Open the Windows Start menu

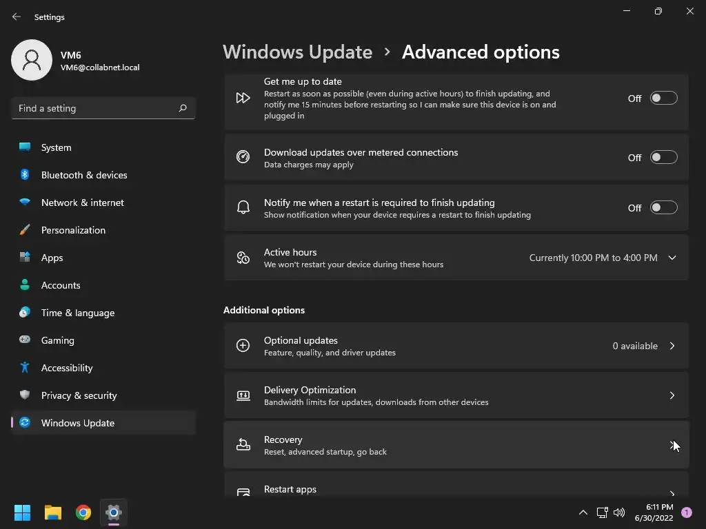point(22,512)
